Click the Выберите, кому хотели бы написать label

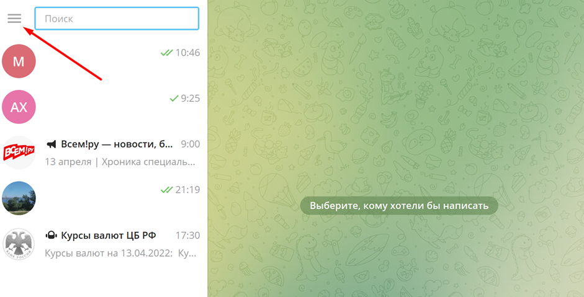pos(399,205)
